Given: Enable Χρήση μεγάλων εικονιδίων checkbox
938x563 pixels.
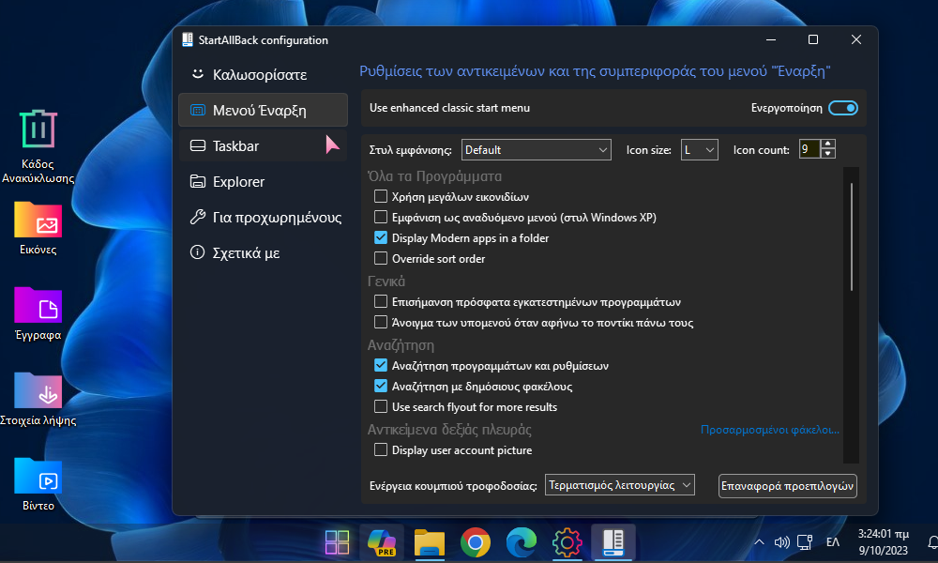Looking at the screenshot, I should [381, 196].
